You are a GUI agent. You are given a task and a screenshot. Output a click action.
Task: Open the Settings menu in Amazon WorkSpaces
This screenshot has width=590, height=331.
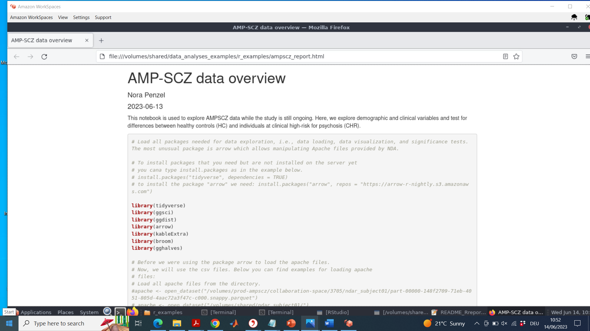pyautogui.click(x=81, y=17)
